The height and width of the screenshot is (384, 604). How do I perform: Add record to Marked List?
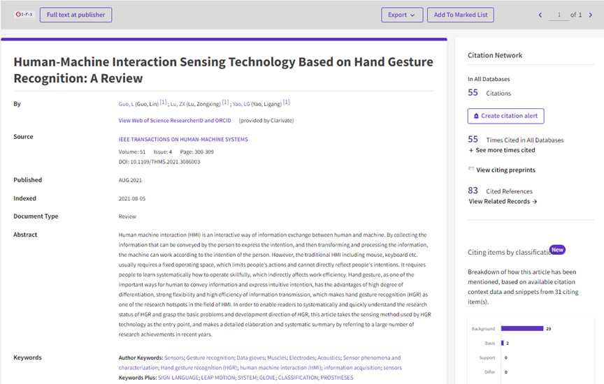coord(461,15)
